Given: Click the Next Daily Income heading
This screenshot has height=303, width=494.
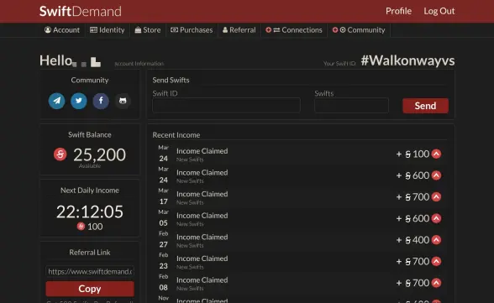Looking at the screenshot, I should (90, 191).
